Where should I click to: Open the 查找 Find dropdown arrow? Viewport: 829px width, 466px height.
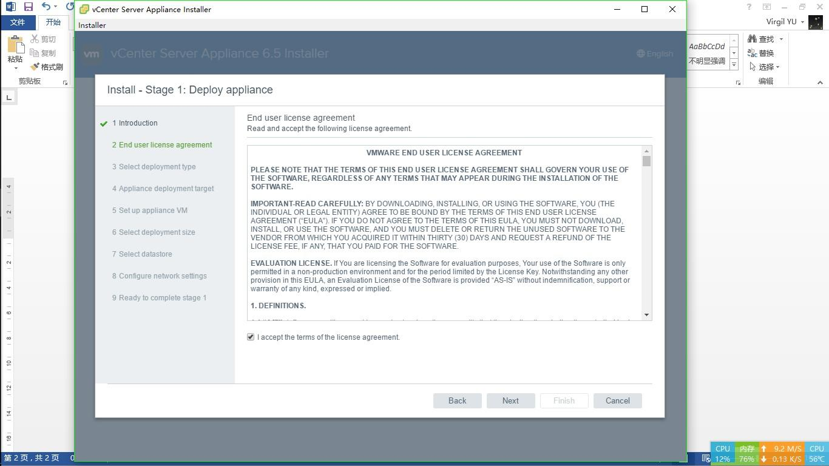pos(781,39)
